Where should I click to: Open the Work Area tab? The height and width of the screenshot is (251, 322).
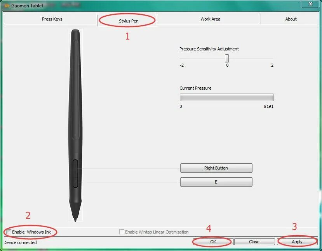pos(209,19)
